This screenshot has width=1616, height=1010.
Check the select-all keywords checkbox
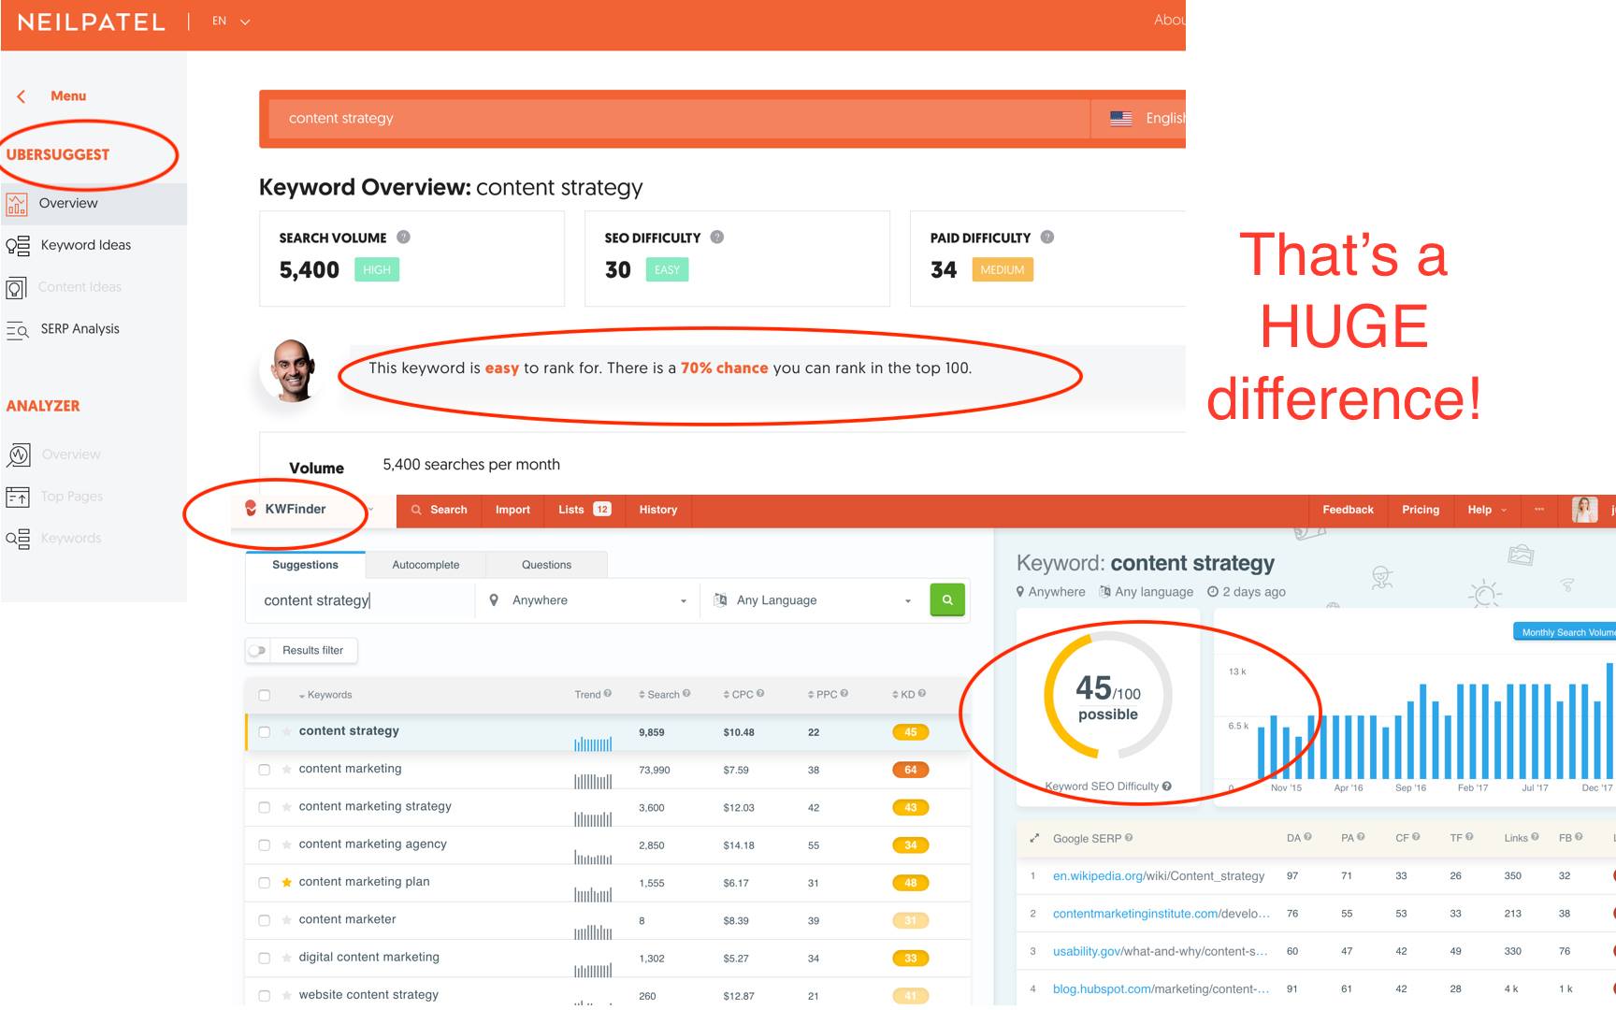pos(265,695)
